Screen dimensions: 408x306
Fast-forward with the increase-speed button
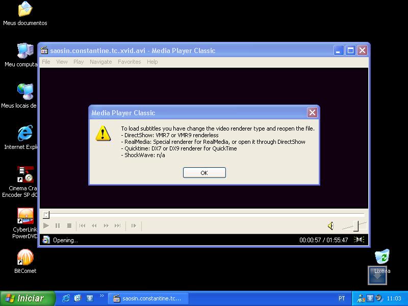click(106, 225)
